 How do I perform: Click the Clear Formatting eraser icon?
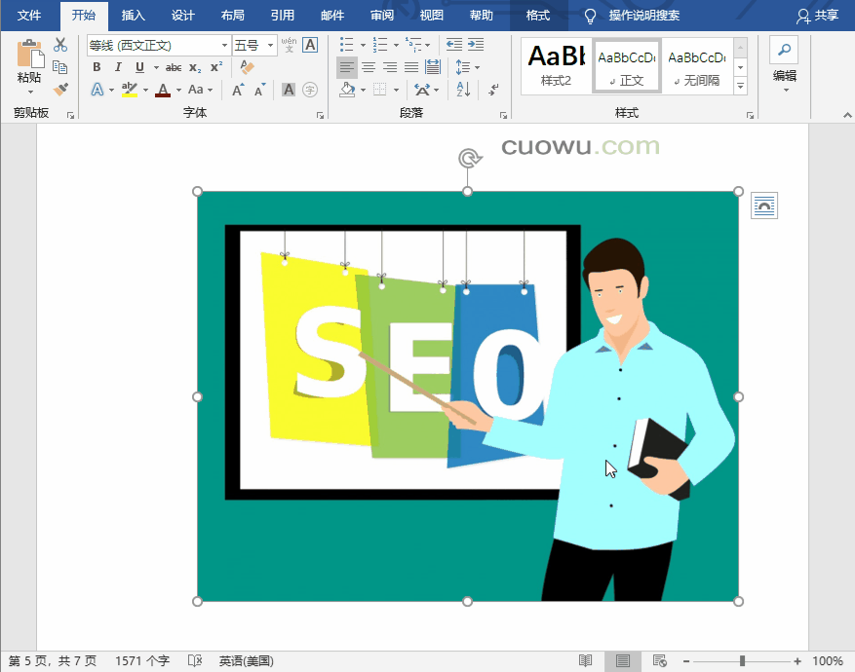pos(247,67)
